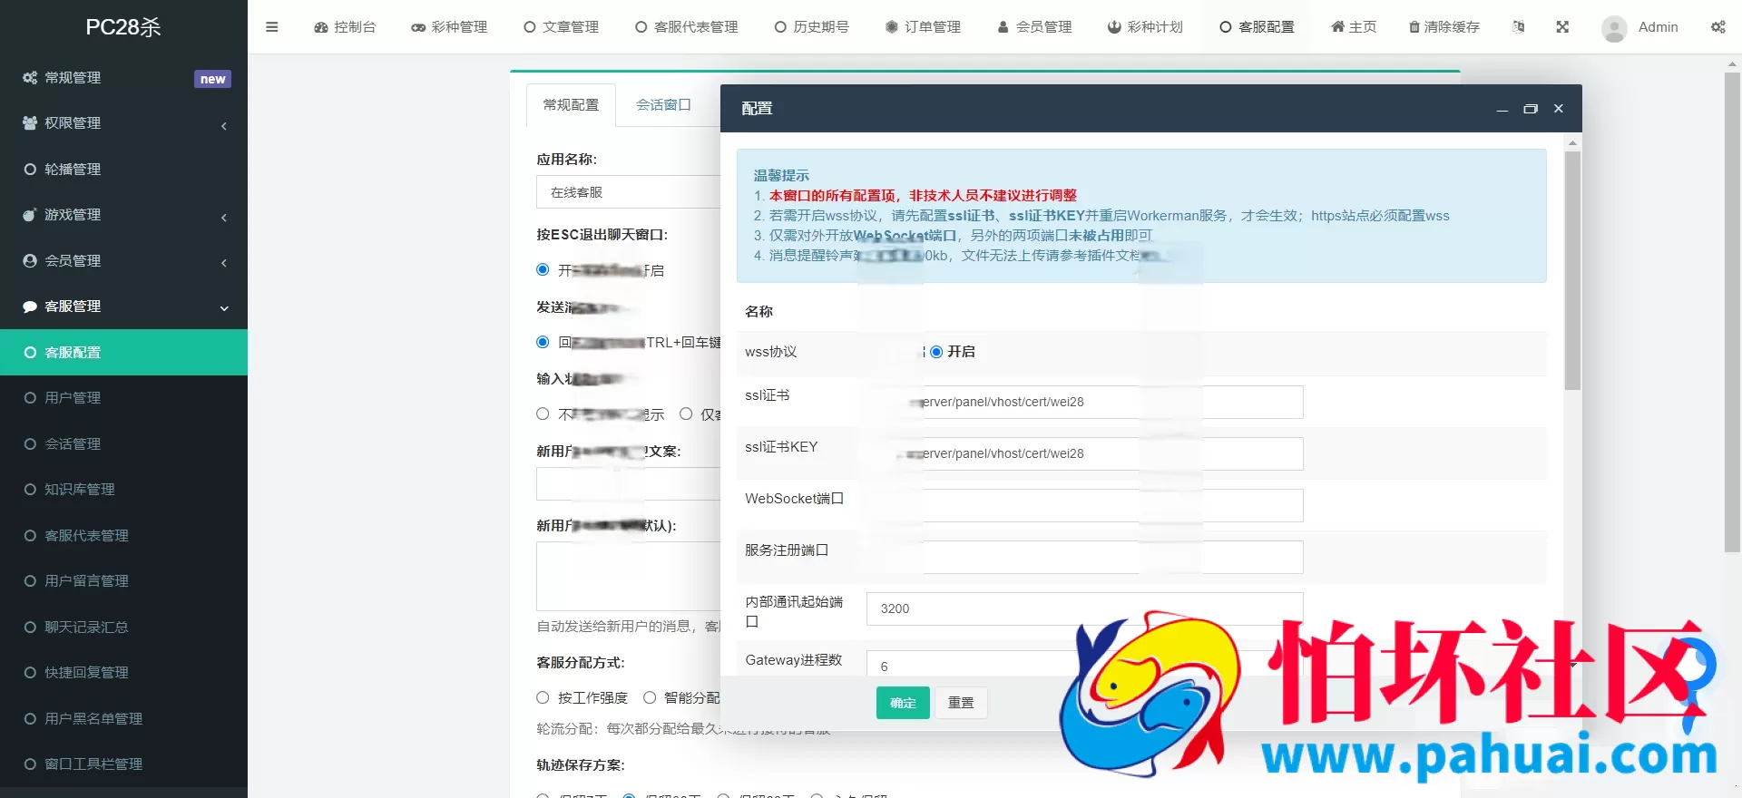Expand 游戏管理 sidebar chevron
This screenshot has width=1742, height=798.
[x=224, y=217]
